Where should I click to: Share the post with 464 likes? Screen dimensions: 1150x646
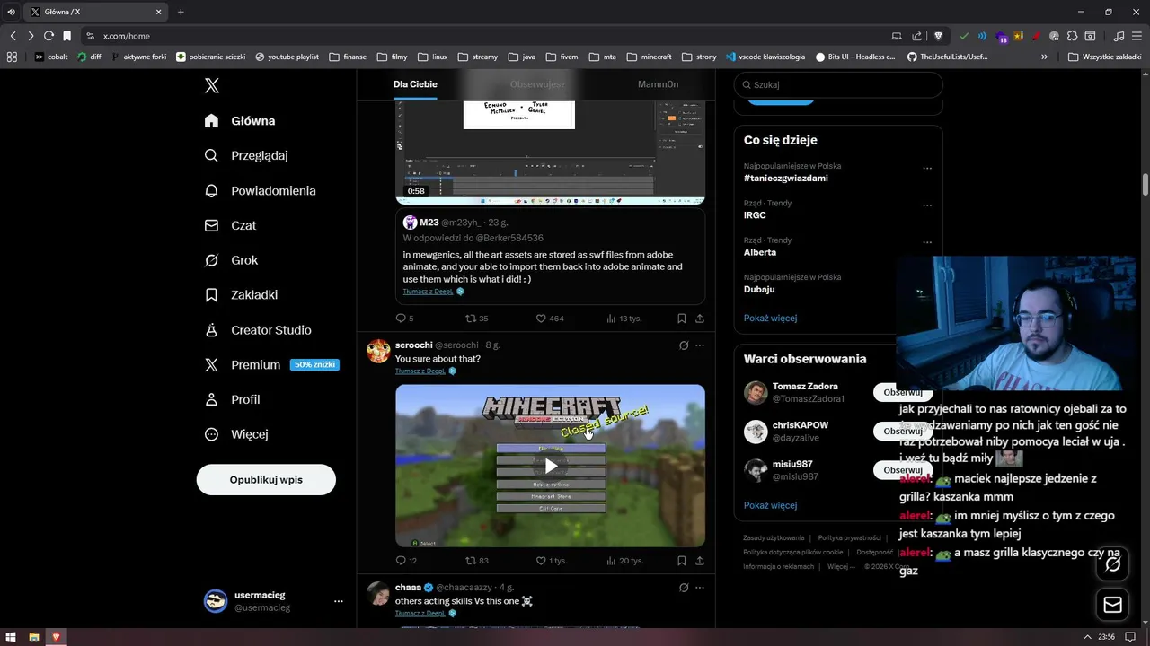[x=700, y=319]
